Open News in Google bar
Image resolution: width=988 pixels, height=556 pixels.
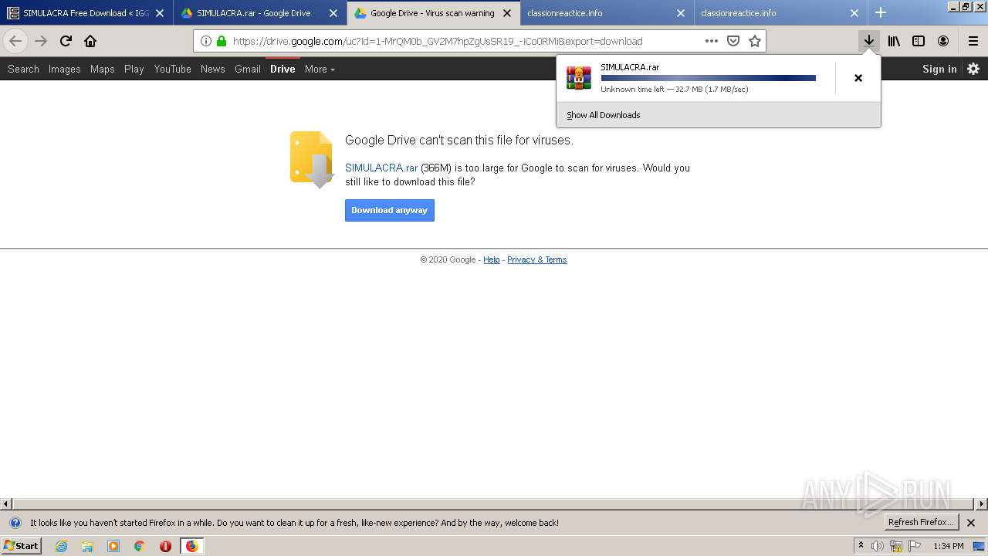[x=213, y=69]
